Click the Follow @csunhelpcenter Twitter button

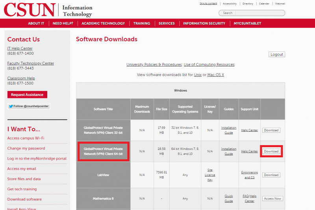coord(29,106)
